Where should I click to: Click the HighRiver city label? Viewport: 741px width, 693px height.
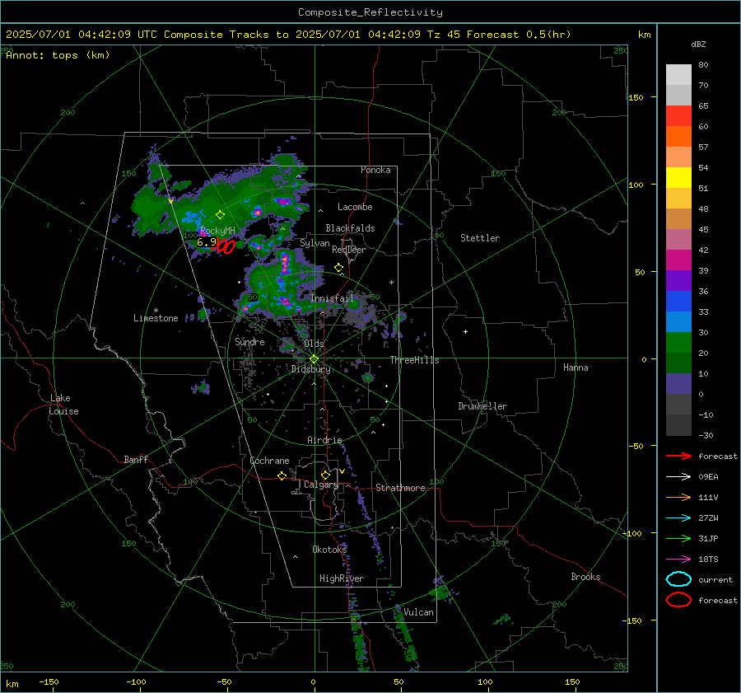pos(342,578)
